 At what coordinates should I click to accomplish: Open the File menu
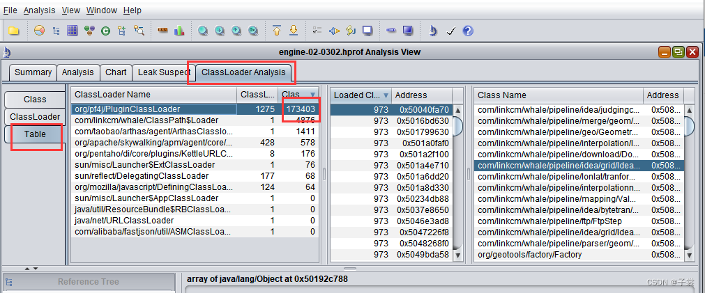click(x=10, y=10)
